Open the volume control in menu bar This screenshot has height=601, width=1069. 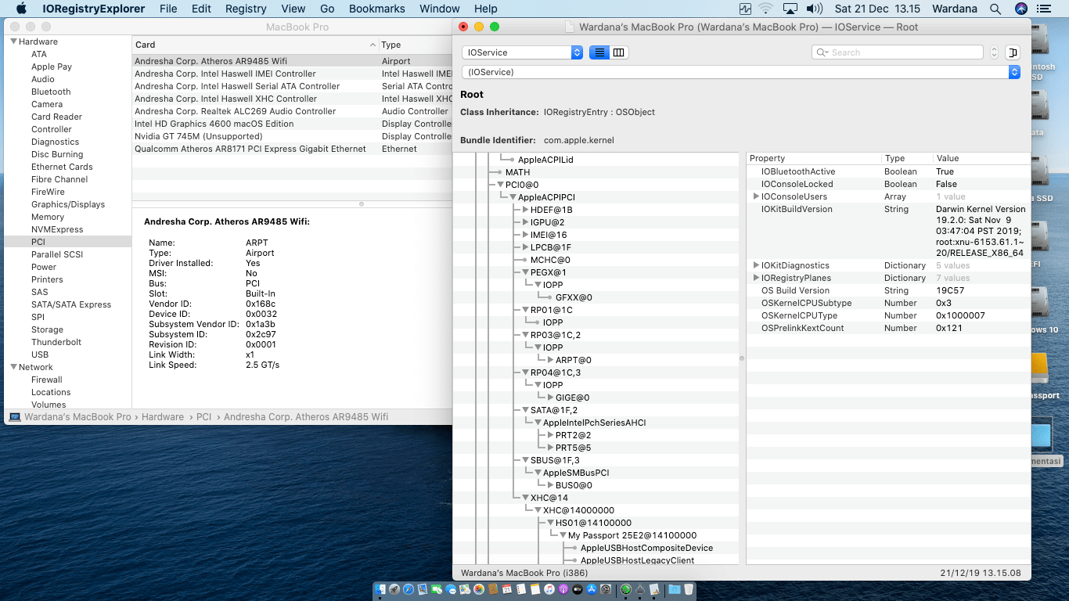point(815,9)
